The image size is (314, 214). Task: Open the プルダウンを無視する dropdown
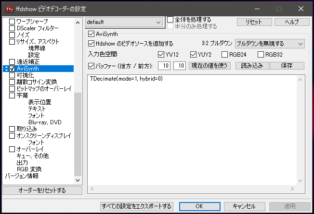270,44
